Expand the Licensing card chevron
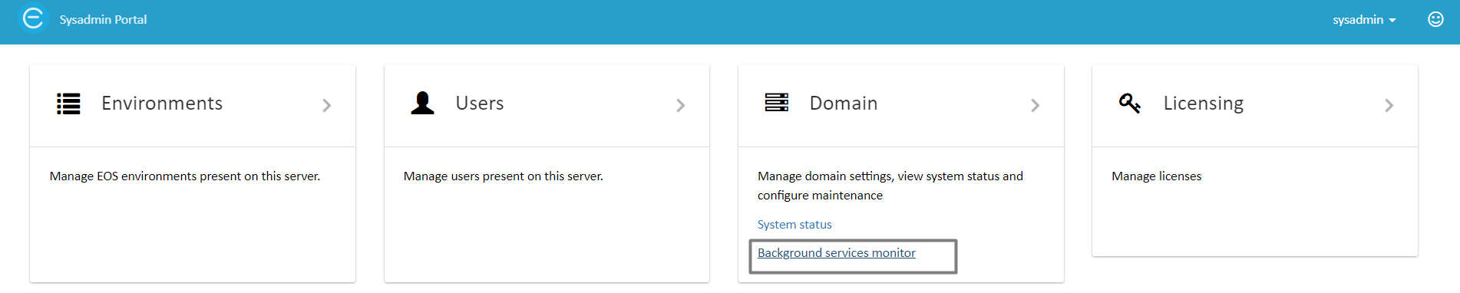This screenshot has width=1460, height=293. 1389,105
